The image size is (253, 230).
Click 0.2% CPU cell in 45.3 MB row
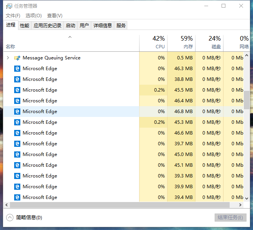(x=153, y=122)
